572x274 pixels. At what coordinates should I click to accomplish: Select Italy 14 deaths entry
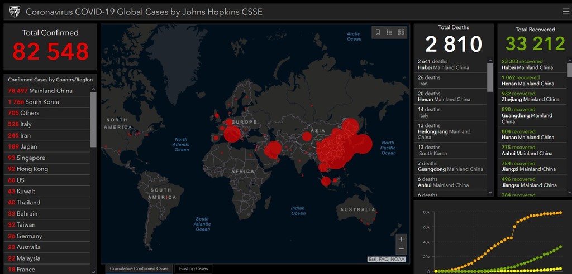[450, 112]
